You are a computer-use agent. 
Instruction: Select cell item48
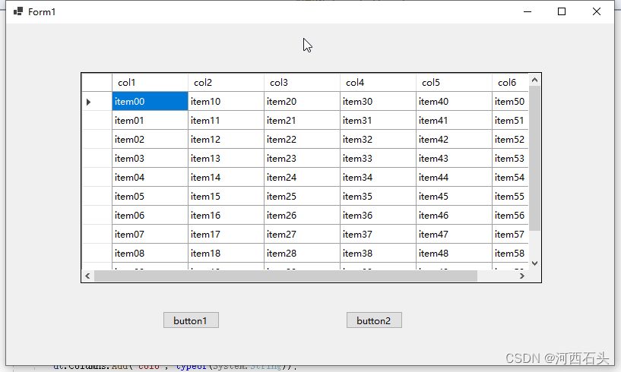pos(455,254)
